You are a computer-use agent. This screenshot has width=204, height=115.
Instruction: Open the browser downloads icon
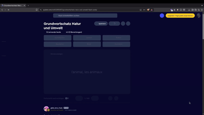click(x=189, y=10)
